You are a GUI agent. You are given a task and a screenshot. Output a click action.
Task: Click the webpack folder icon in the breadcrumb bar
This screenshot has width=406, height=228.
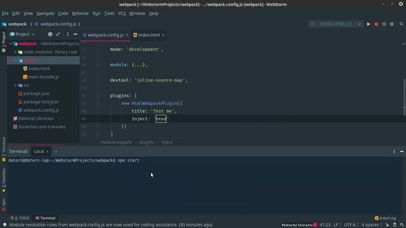4,24
